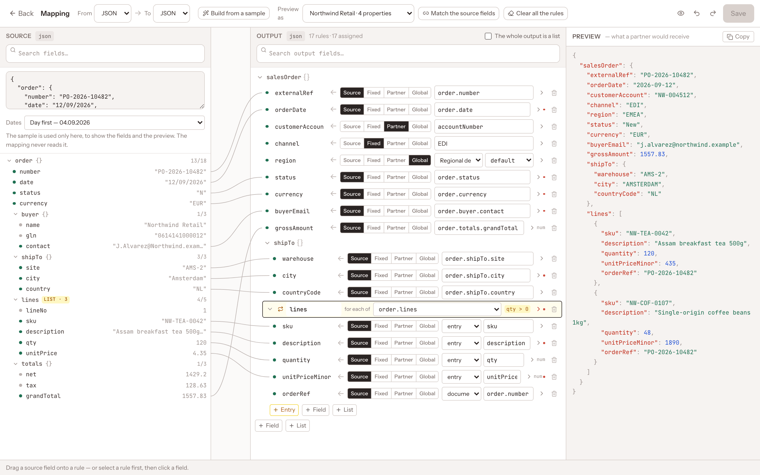Click the left arrow icon next to externalRef

[333, 93]
